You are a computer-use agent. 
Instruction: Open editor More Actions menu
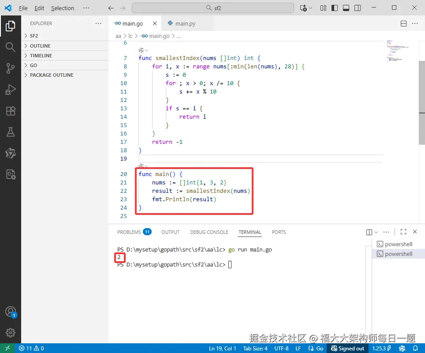(415, 23)
